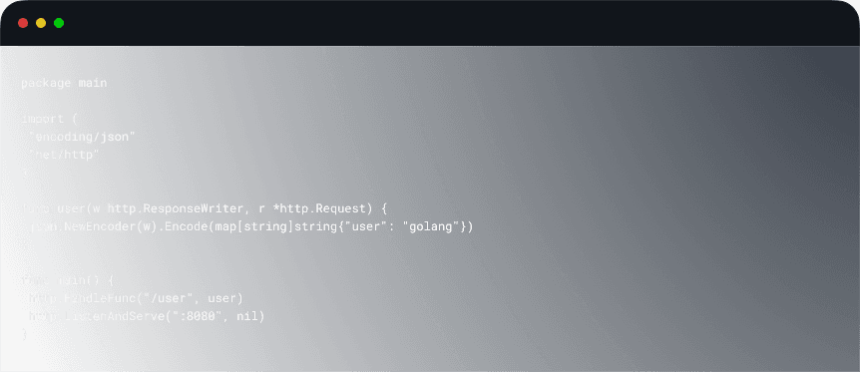Click the red close dot
Screen dimensions: 860x372
[23, 23]
